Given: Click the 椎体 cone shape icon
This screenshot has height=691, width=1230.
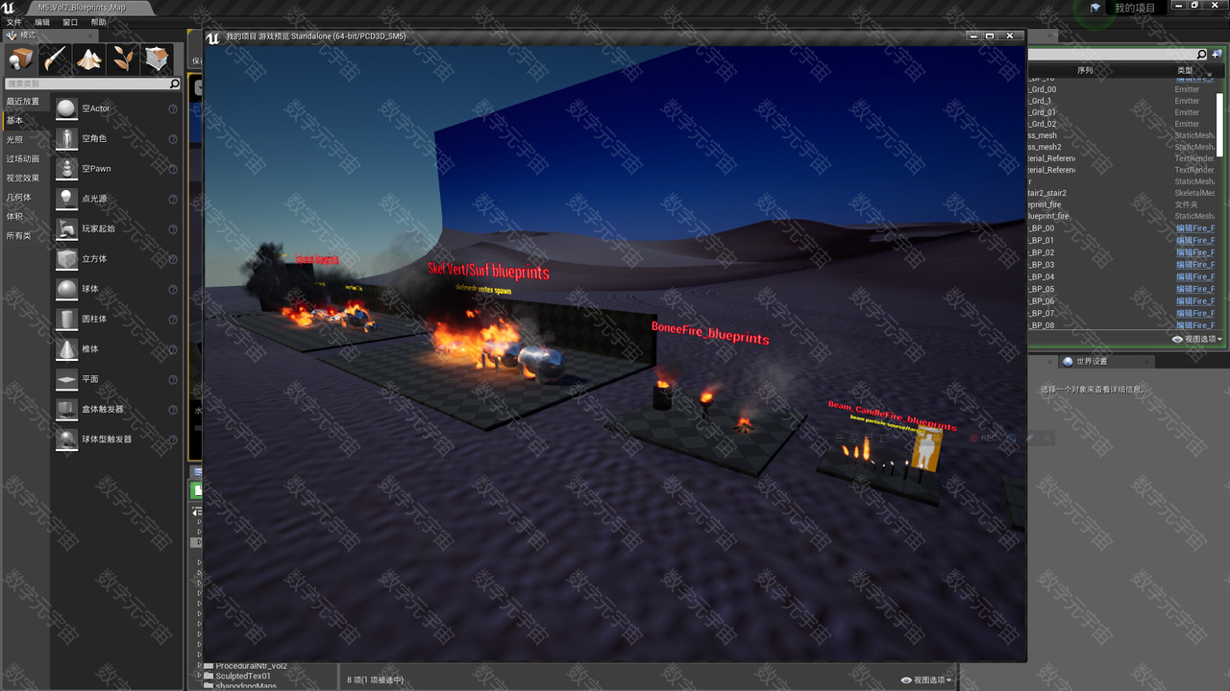Looking at the screenshot, I should pos(66,349).
